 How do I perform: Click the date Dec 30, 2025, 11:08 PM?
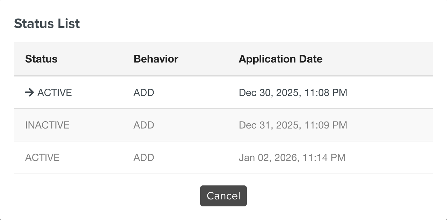pos(293,93)
